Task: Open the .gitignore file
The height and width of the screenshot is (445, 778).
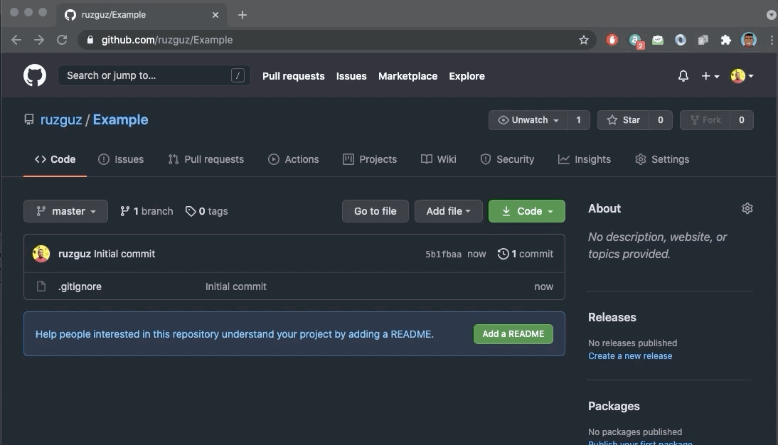Action: tap(80, 286)
